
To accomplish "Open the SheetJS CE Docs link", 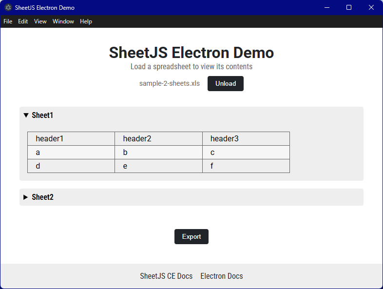I will 166,276.
